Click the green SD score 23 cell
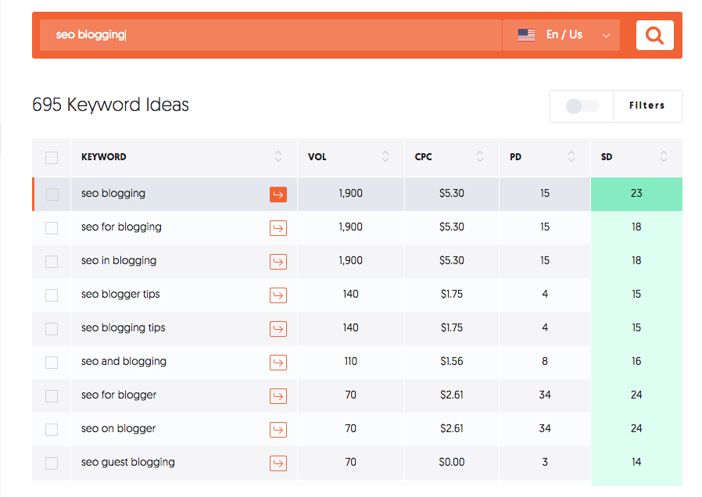702x497 pixels. point(636,194)
